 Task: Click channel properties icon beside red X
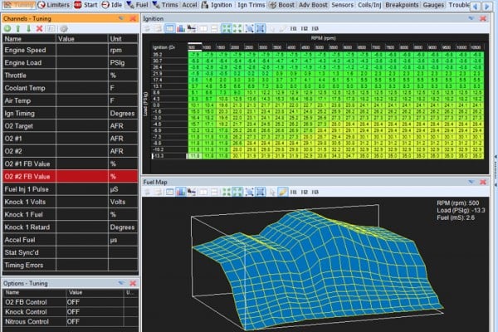click(50, 29)
